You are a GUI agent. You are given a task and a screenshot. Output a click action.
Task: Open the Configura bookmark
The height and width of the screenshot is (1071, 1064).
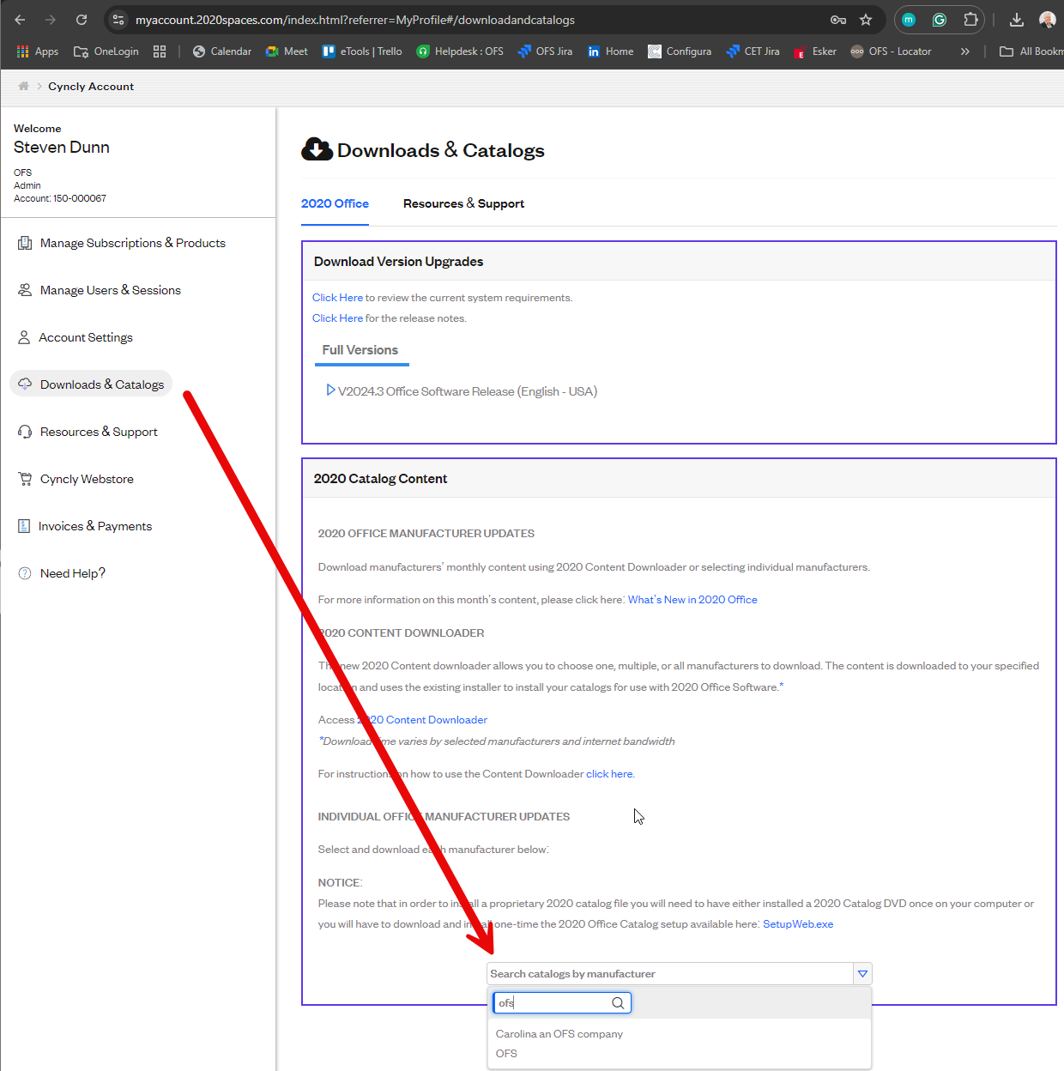(680, 51)
